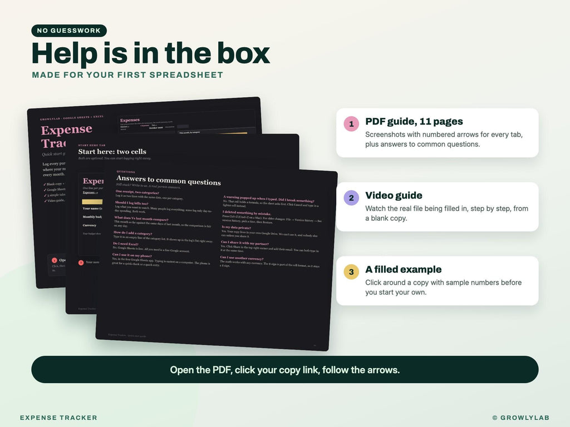Image resolution: width=570 pixels, height=427 pixels.
Task: Click the 'Help is in the box' headline
Action: [150, 53]
